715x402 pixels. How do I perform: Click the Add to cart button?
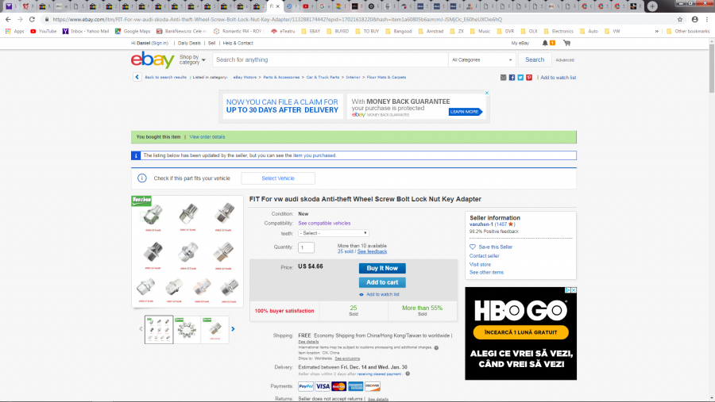pos(382,282)
